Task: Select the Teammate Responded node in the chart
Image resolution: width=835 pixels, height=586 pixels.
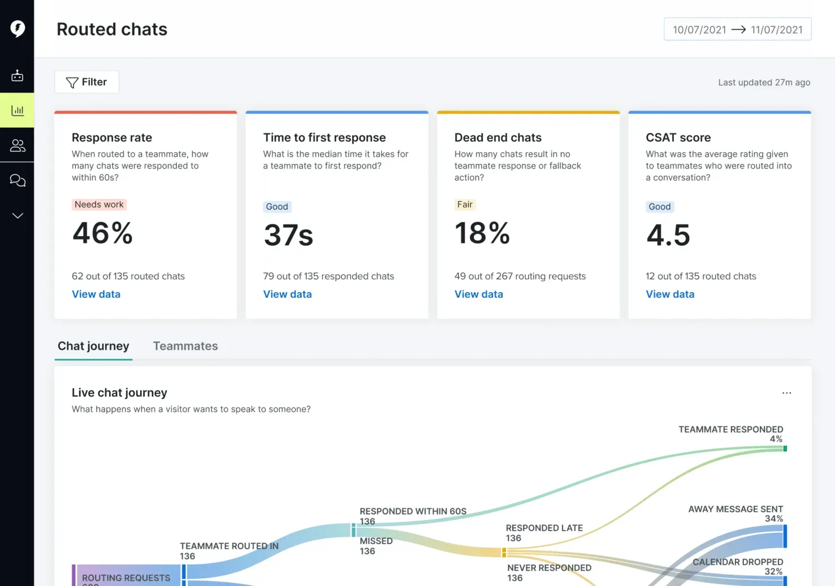Action: click(785, 448)
